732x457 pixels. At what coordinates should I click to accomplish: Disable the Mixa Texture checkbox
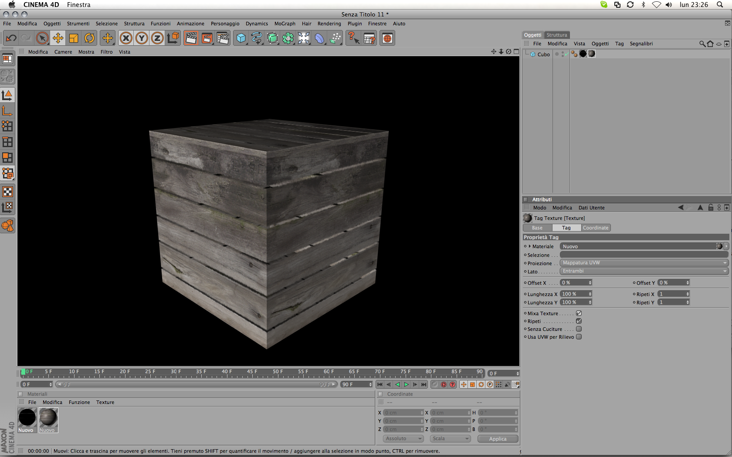579,313
